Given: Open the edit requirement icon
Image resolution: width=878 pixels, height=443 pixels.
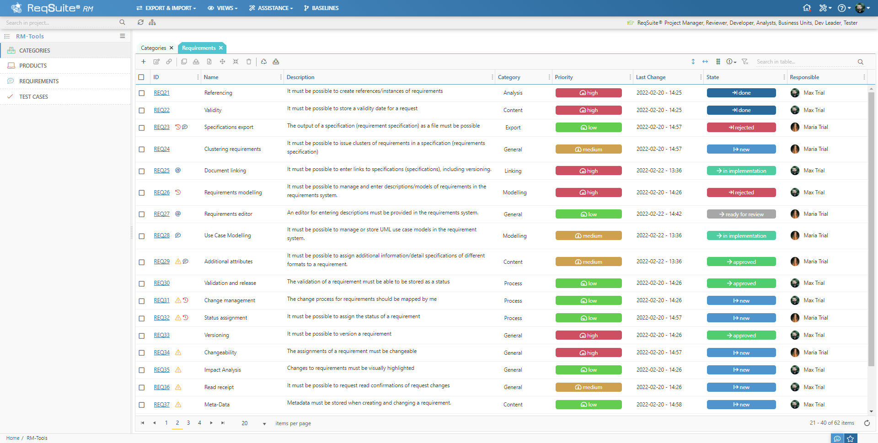Looking at the screenshot, I should [x=156, y=62].
